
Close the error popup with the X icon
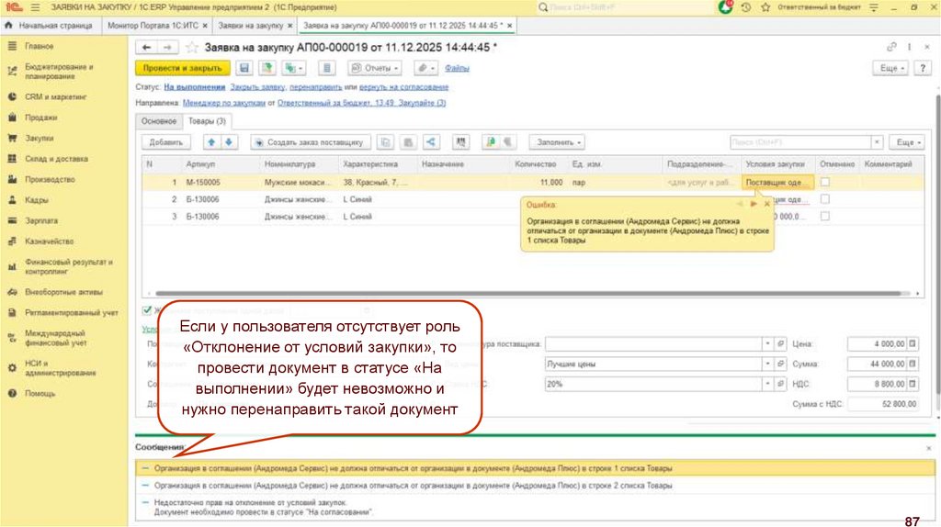point(765,204)
